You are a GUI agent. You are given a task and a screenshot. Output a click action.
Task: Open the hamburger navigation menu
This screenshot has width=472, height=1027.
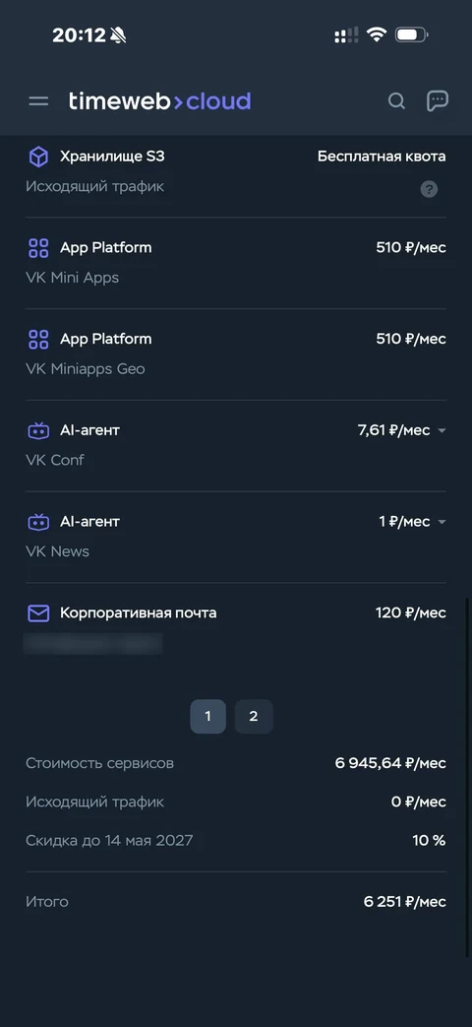pos(38,100)
